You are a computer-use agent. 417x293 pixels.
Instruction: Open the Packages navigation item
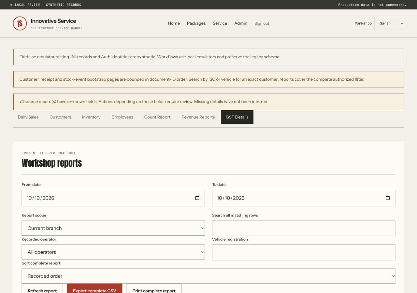coord(196,23)
